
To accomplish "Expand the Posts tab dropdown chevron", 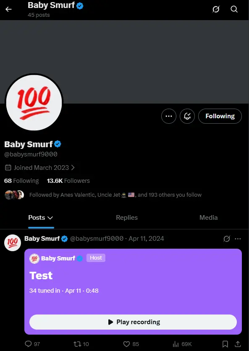I will 50,218.
